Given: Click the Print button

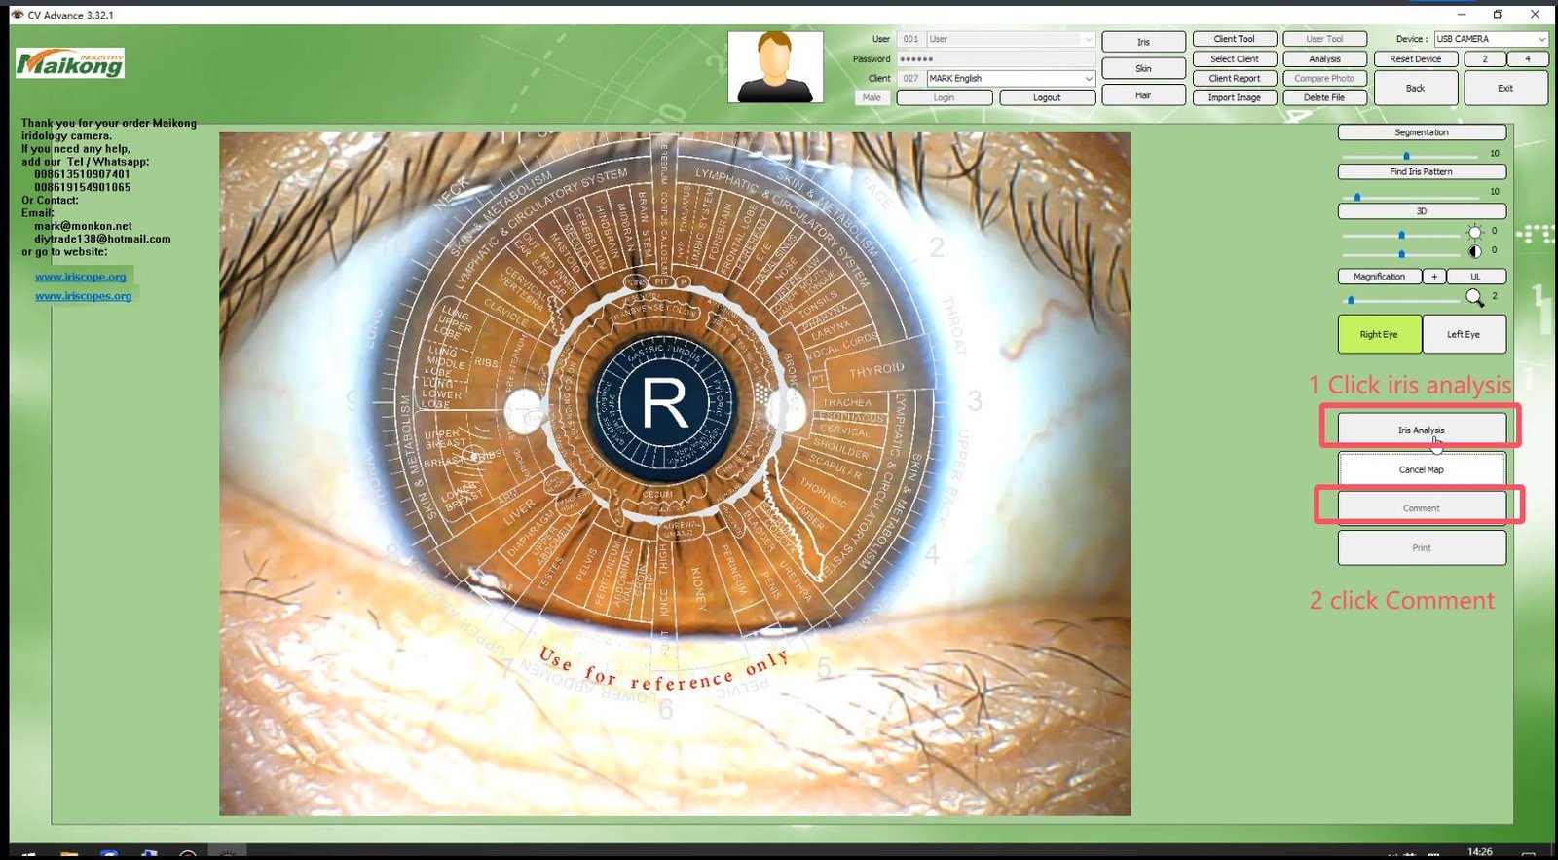Looking at the screenshot, I should click(1422, 547).
